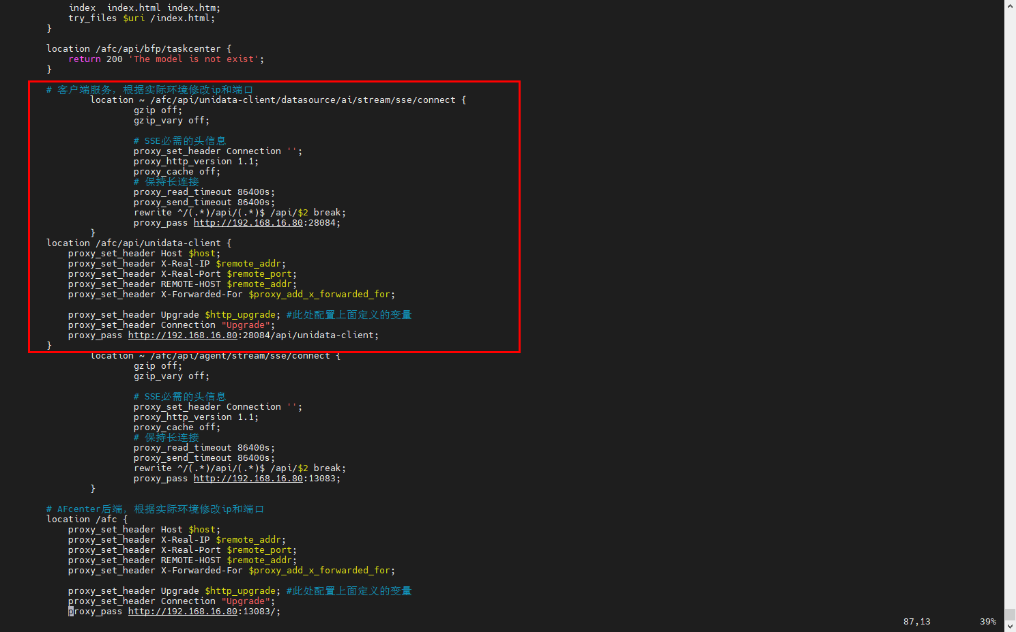Image resolution: width=1016 pixels, height=632 pixels.
Task: Click the 39% file position indicator
Action: 987,622
